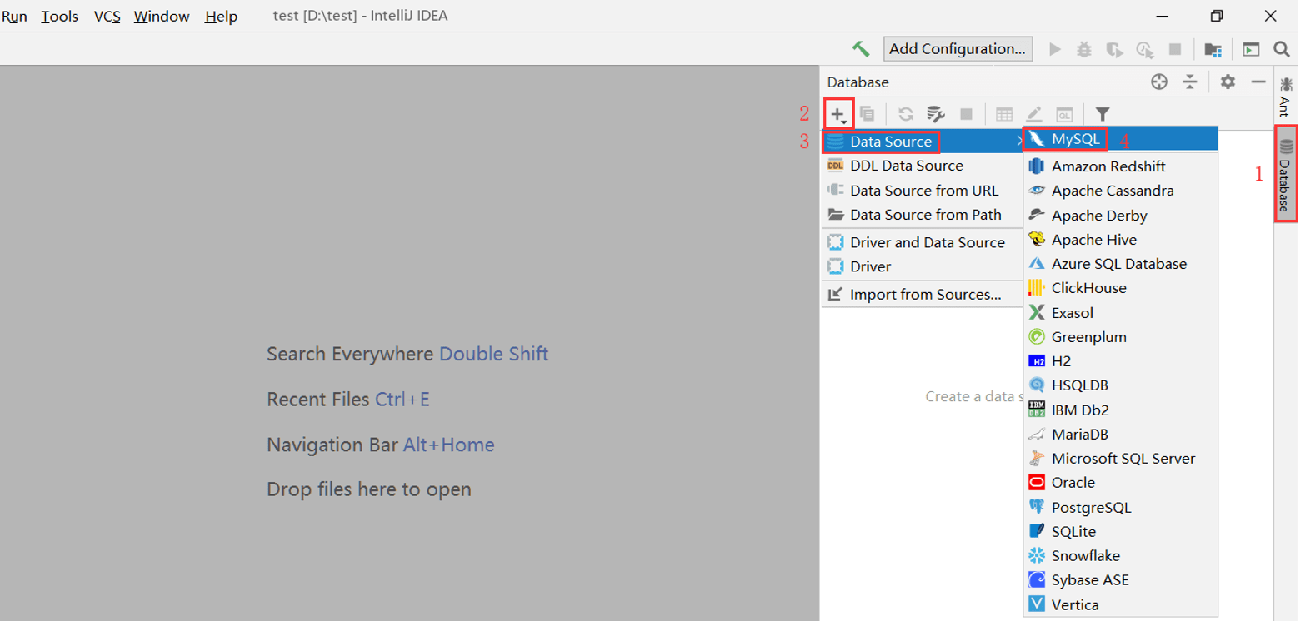The width and height of the screenshot is (1300, 621).
Task: Click the Run Anything icon
Action: [x=1251, y=49]
